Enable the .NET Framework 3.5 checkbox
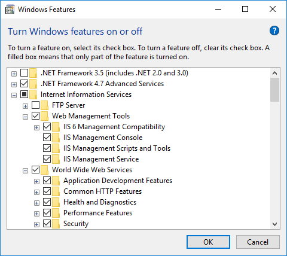This screenshot has width=287, height=256. click(24, 73)
